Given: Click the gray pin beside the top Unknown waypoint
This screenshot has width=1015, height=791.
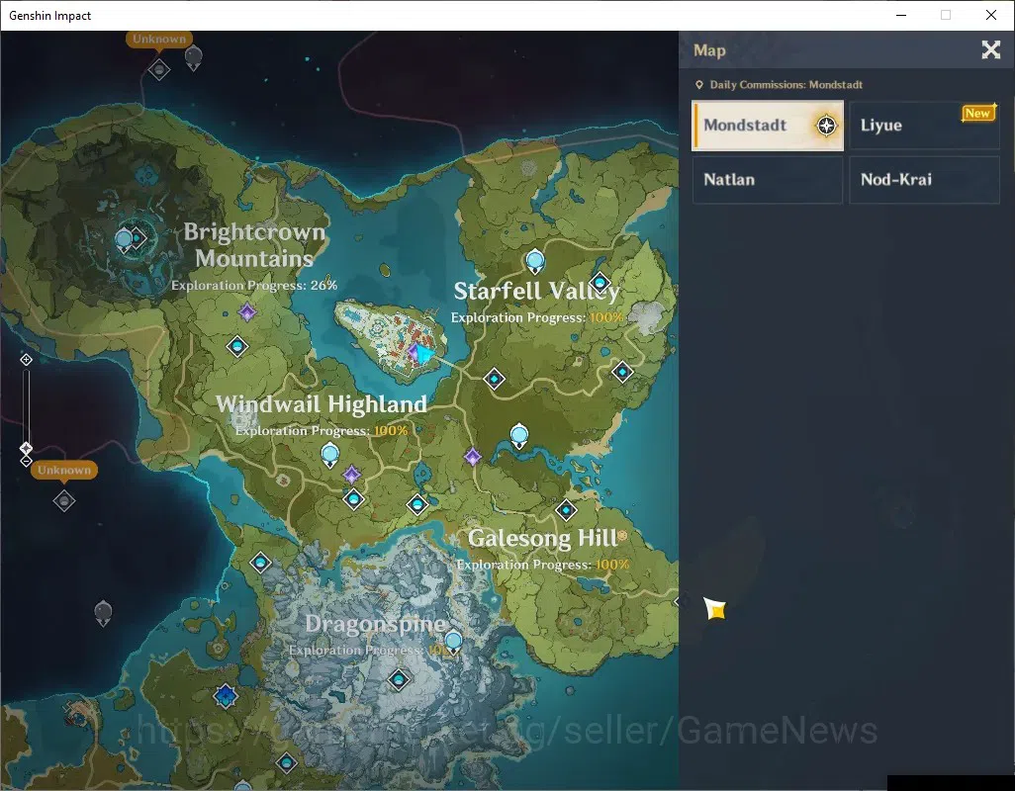Looking at the screenshot, I should [x=194, y=58].
